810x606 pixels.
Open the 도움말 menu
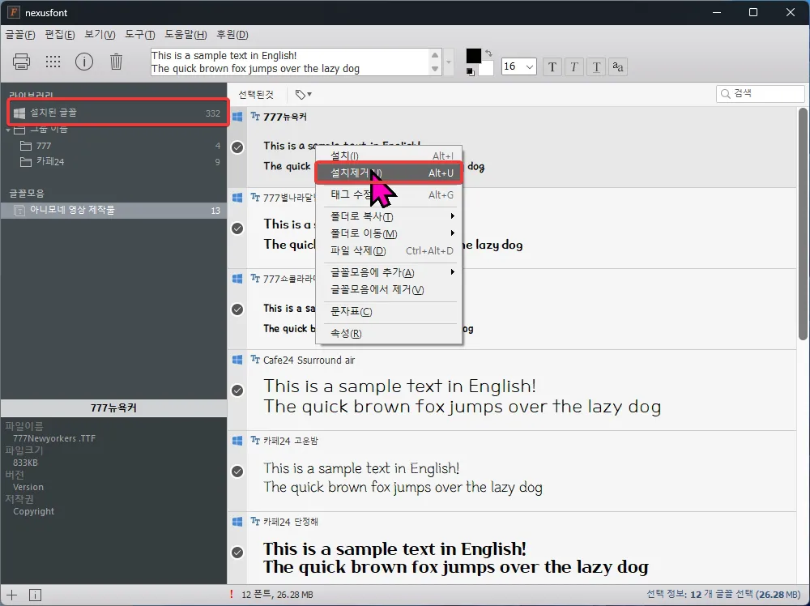pyautogui.click(x=185, y=35)
